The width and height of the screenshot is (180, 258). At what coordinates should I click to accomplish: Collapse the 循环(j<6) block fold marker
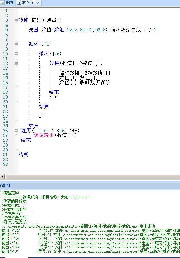[x=16, y=54]
